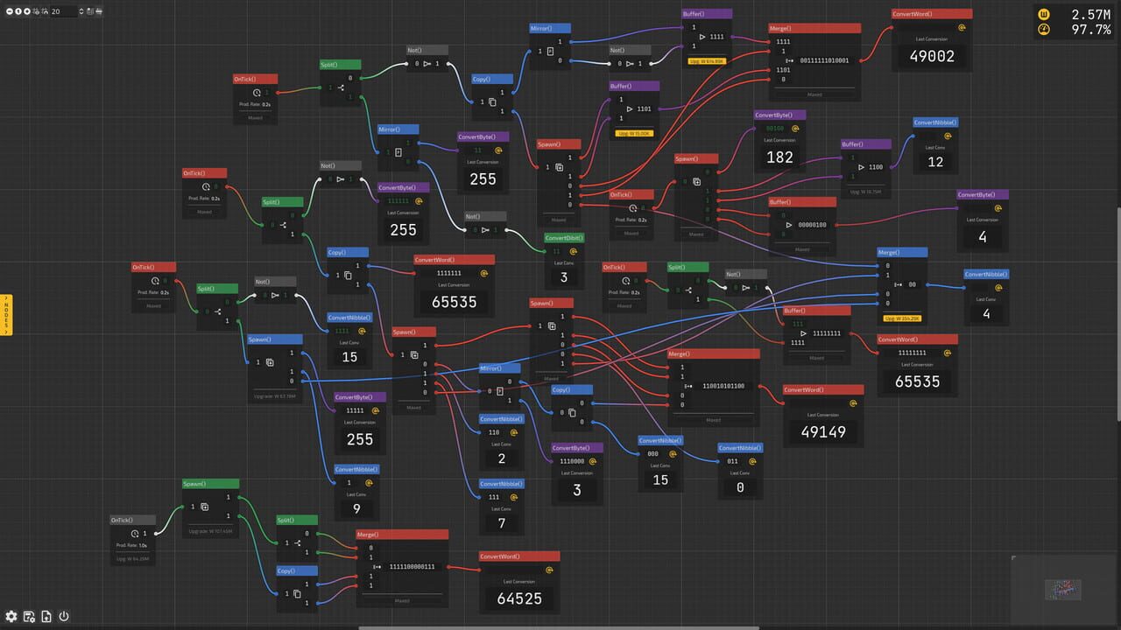
Task: Click the yellow speedometer efficiency icon
Action: [x=1043, y=31]
